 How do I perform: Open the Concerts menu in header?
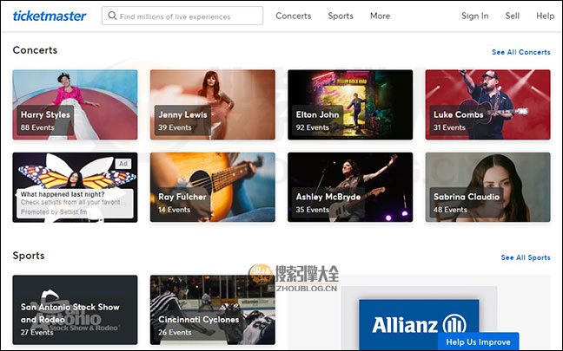pyautogui.click(x=294, y=16)
